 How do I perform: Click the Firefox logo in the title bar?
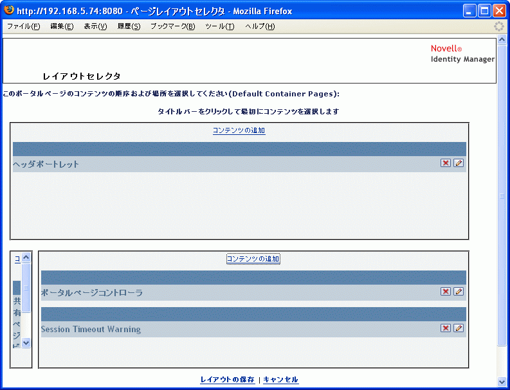[9, 10]
